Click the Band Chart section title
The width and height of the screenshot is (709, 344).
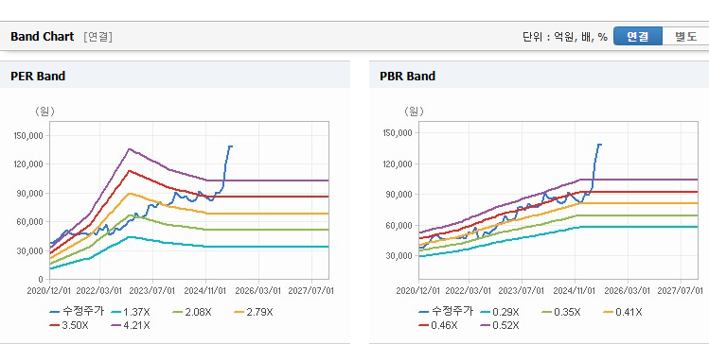[42, 37]
